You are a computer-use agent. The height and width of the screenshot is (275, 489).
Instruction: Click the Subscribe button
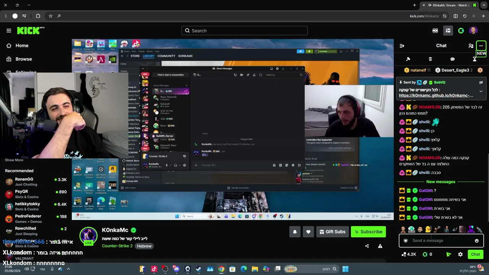[368, 231]
